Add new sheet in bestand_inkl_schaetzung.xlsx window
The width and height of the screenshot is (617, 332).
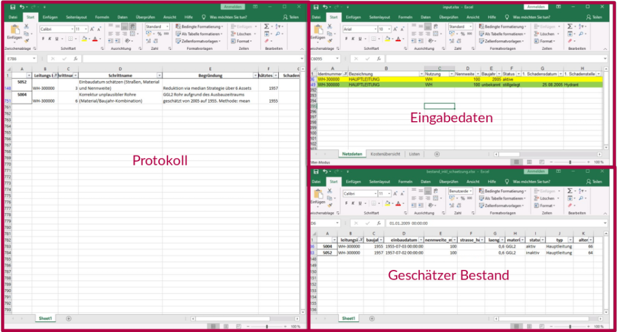click(372, 318)
